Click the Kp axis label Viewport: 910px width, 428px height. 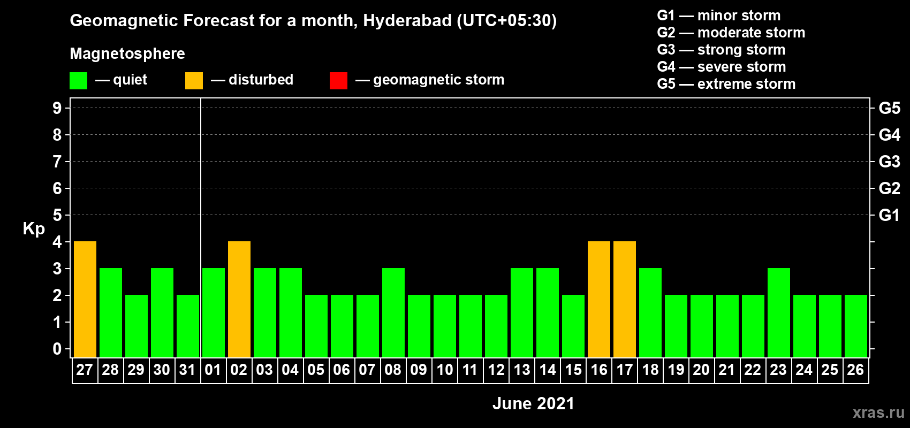34,229
